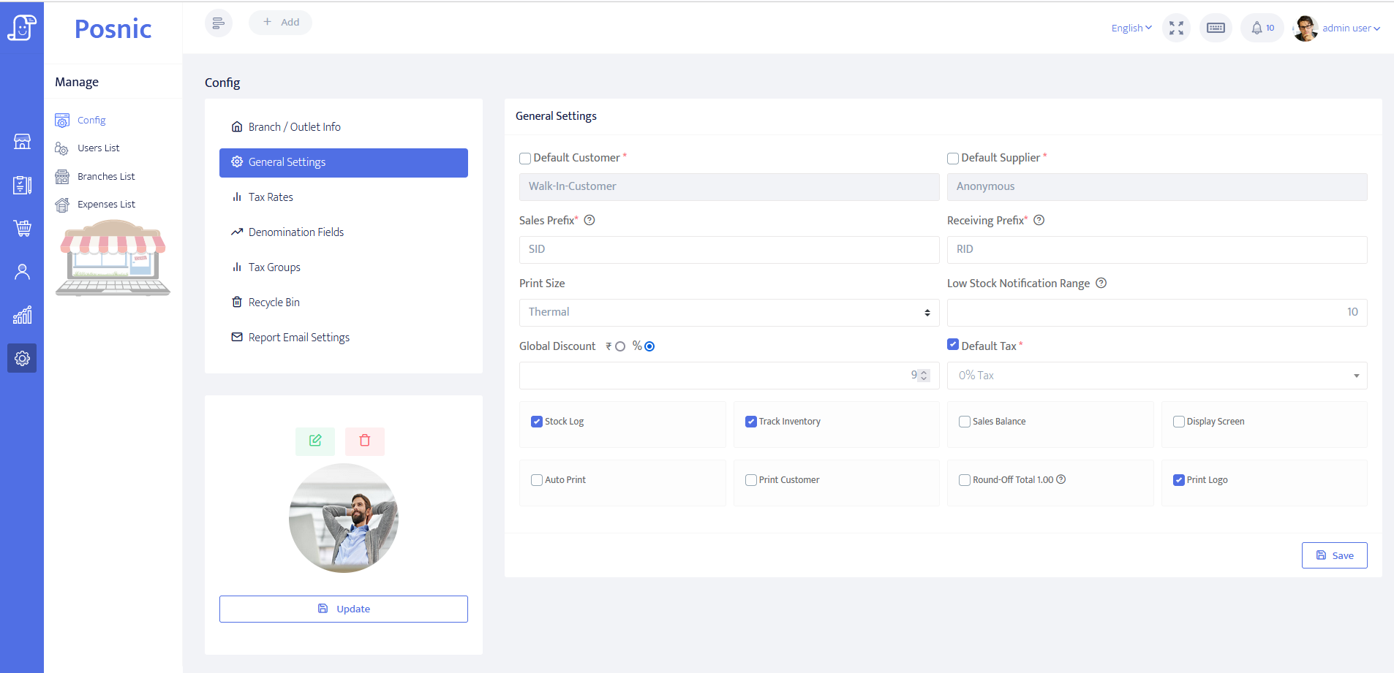Open the reports chart sidebar icon

click(x=22, y=315)
